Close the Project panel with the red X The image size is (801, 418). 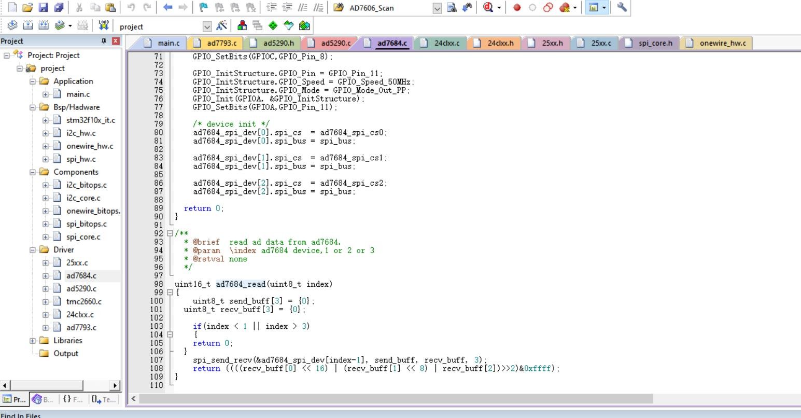point(116,41)
